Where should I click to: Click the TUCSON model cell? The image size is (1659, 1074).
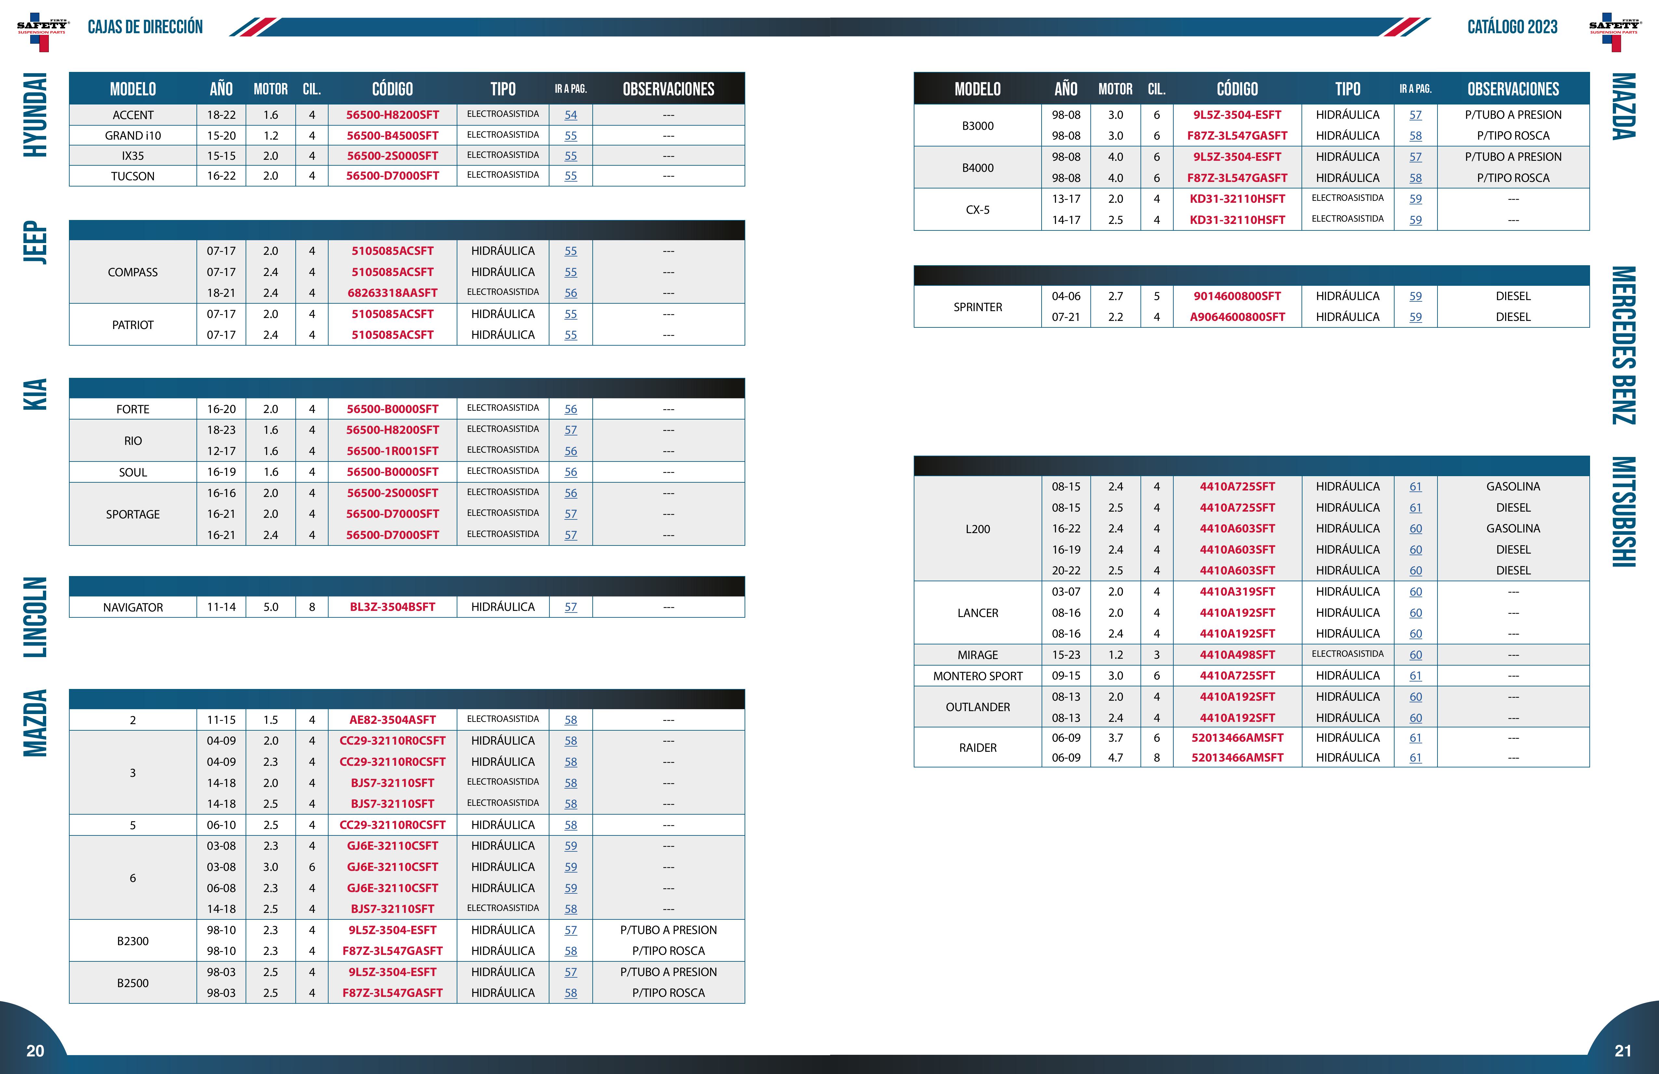[x=133, y=176]
